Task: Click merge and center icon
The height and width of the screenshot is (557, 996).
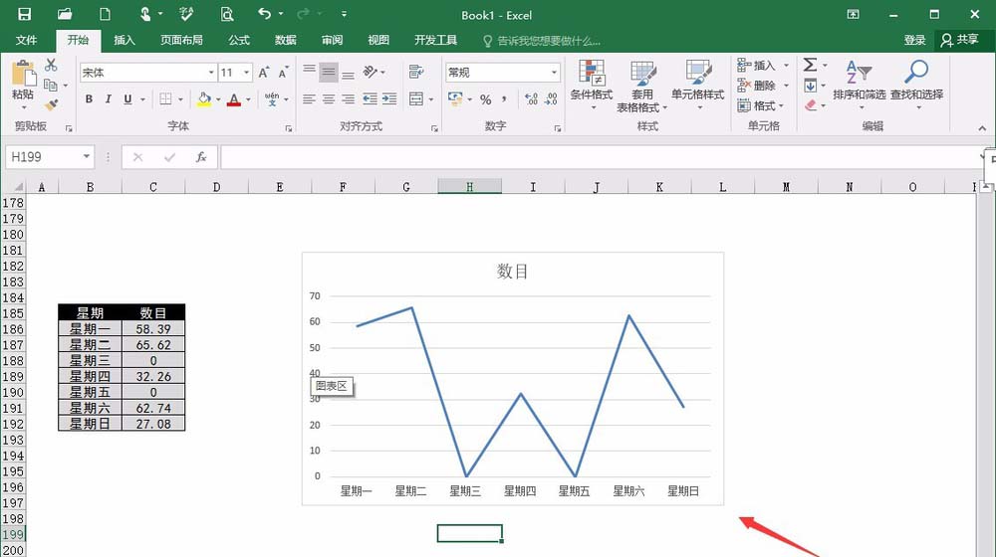Action: (x=416, y=98)
